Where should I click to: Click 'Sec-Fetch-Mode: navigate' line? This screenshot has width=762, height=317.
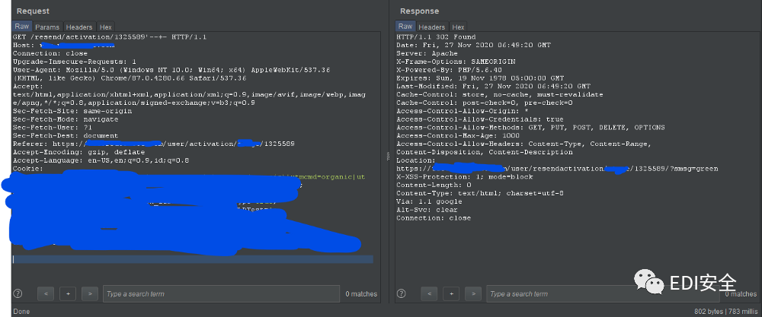[66, 119]
